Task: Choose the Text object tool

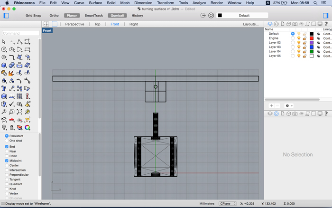Action: (4, 88)
